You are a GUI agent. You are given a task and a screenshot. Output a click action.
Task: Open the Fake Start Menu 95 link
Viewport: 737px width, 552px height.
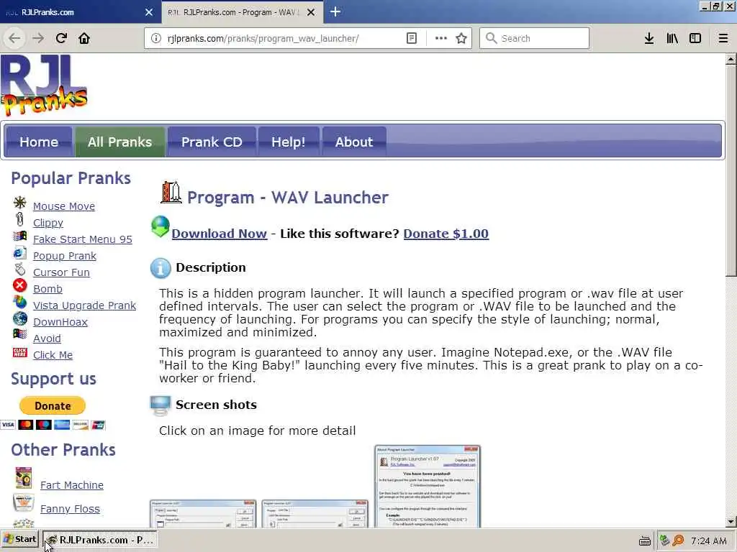coord(83,239)
